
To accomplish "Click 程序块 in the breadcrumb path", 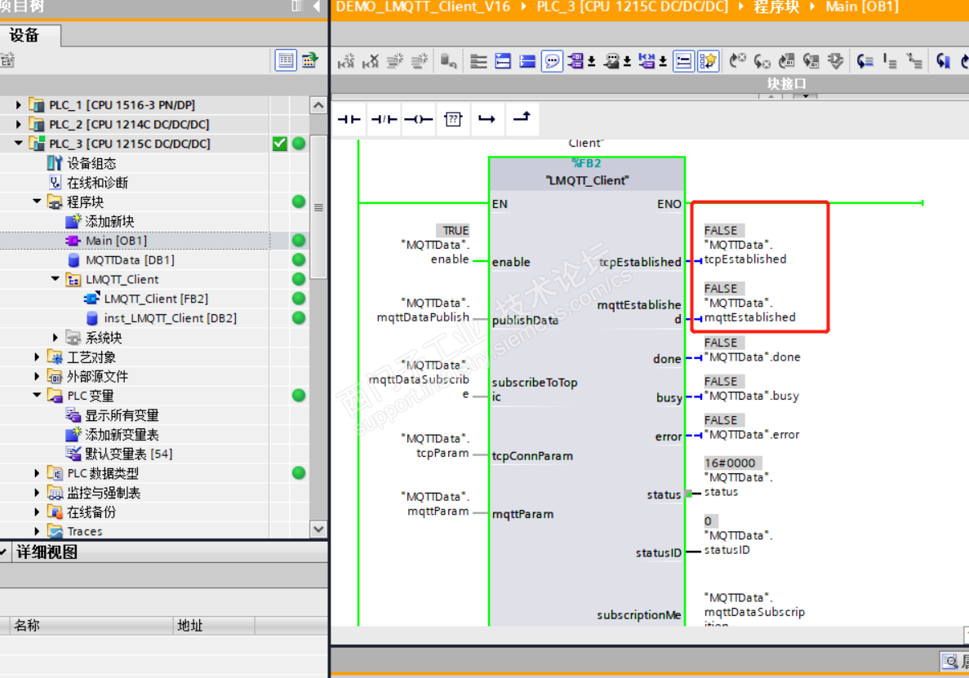I will coord(777,7).
